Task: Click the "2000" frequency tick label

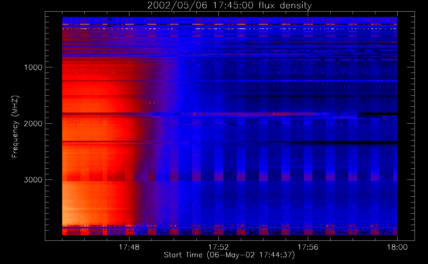Action: pos(33,124)
